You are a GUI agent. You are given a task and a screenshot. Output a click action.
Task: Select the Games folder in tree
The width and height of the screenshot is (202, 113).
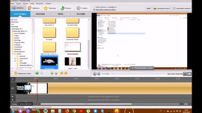(17, 38)
